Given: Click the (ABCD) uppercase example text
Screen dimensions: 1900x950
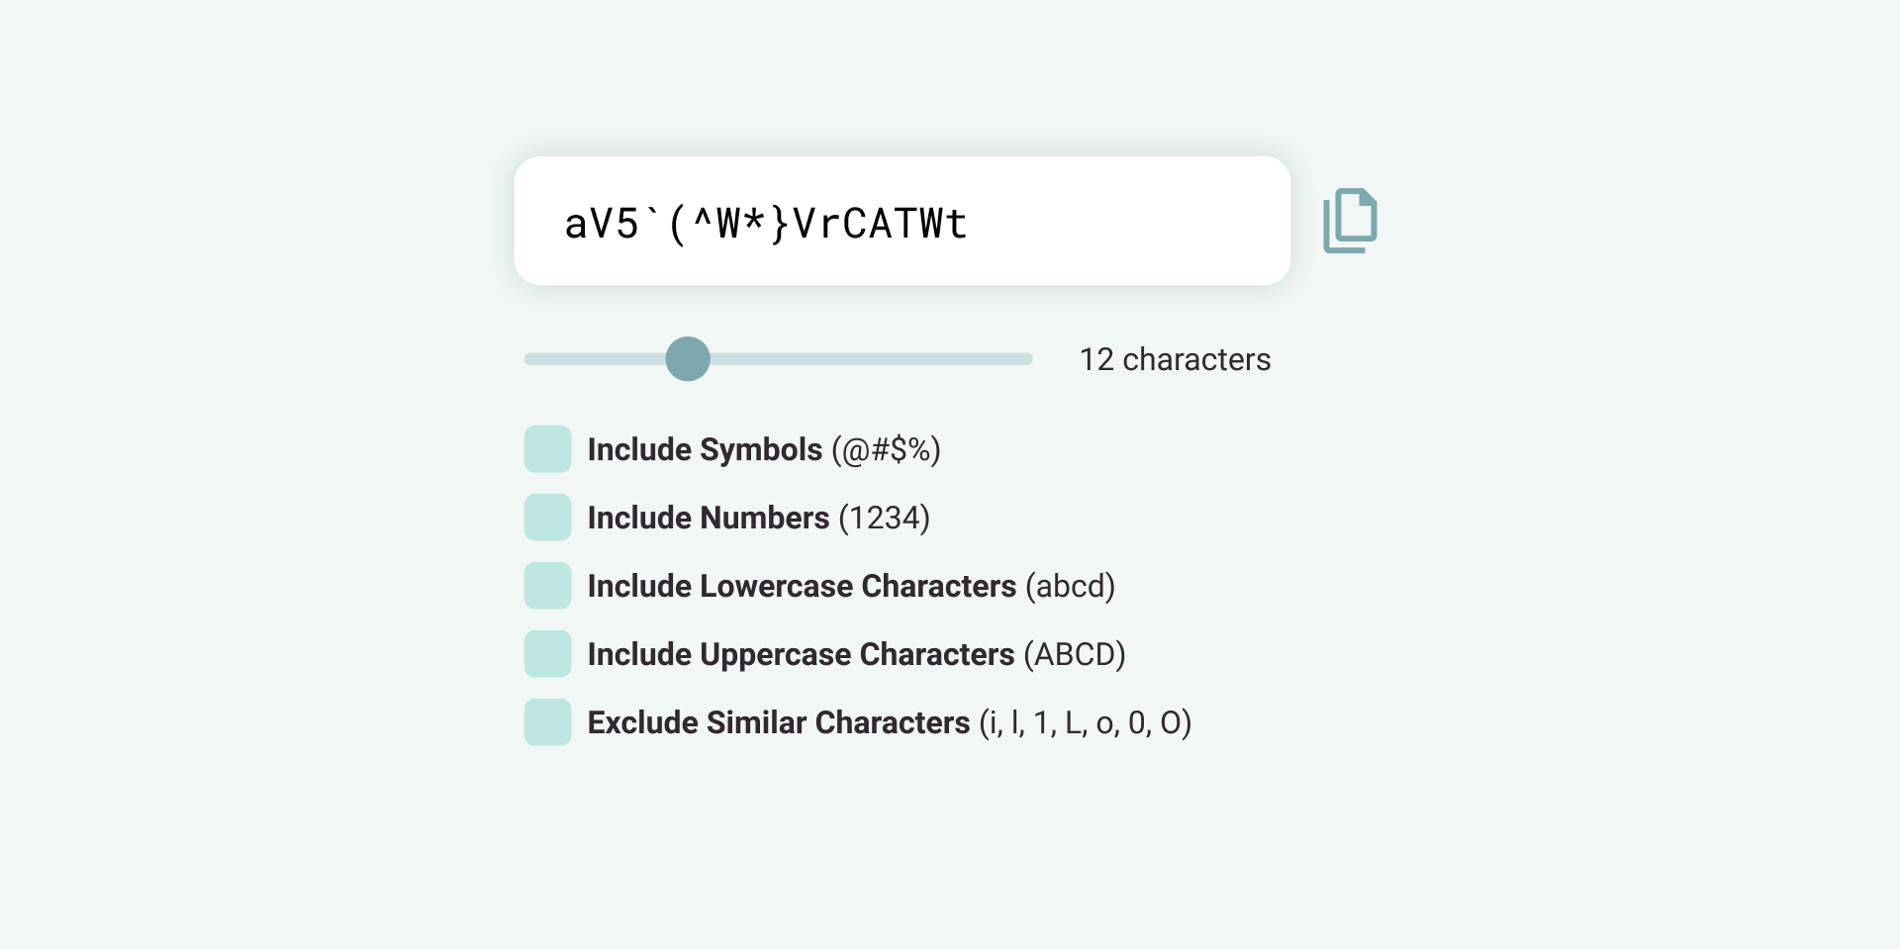Looking at the screenshot, I should [1074, 655].
